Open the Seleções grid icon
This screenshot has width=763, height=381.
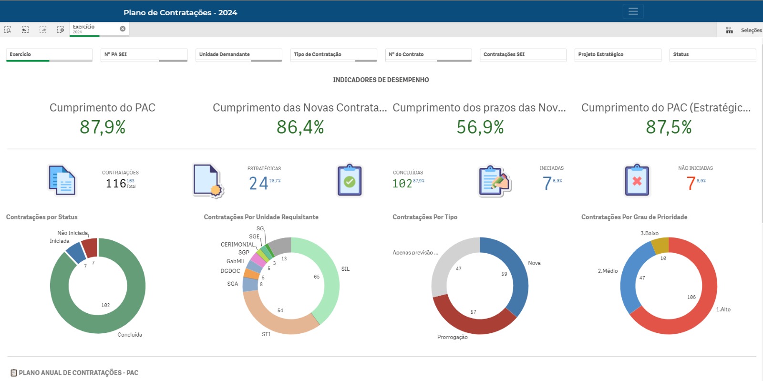[x=729, y=30]
